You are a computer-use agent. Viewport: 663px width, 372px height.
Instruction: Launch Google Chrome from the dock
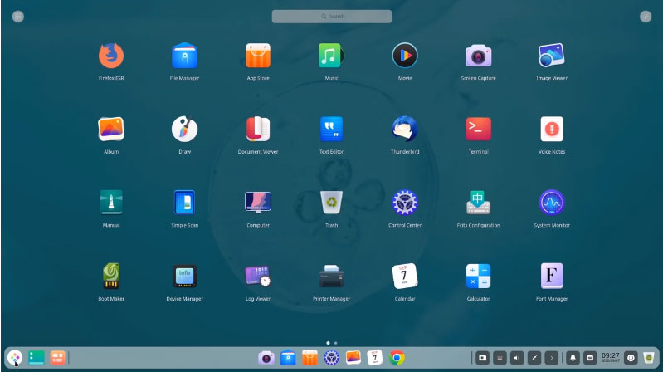(397, 358)
